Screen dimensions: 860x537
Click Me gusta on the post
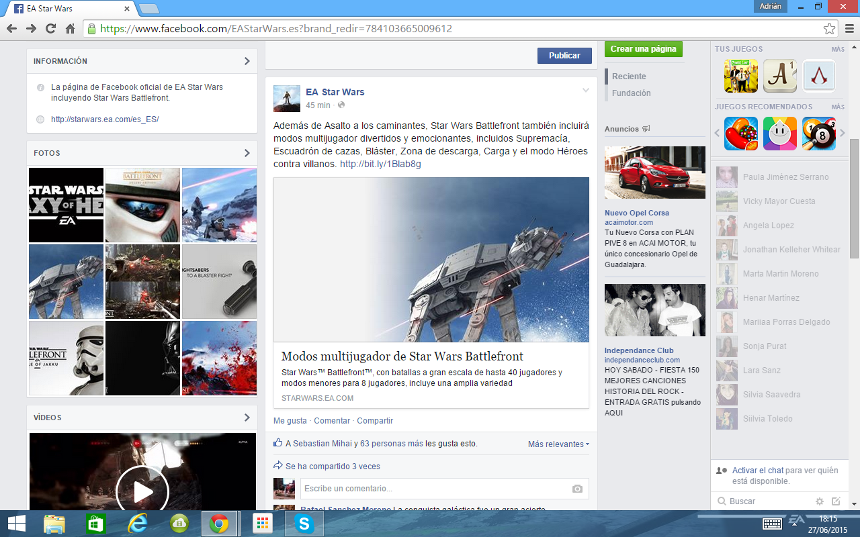(290, 421)
